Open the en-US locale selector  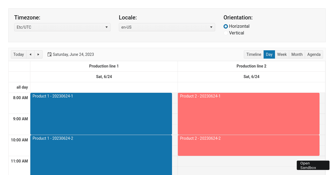167,27
